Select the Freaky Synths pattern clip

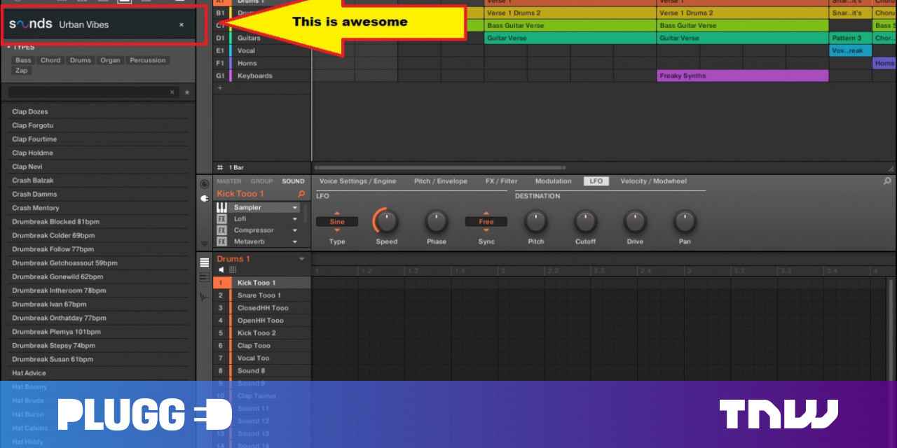[x=742, y=76]
